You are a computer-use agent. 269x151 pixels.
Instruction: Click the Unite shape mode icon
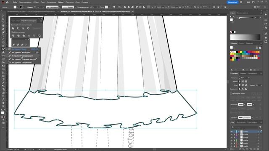click(13, 29)
